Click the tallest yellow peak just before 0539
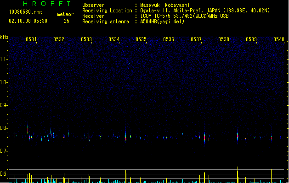 point(238,175)
